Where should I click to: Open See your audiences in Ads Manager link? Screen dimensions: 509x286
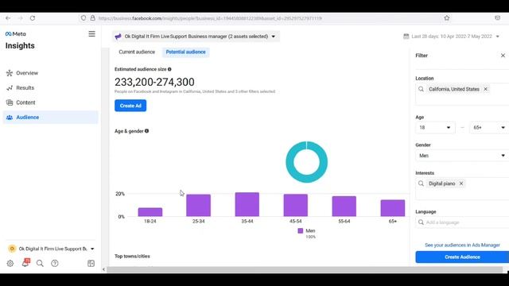click(x=462, y=245)
